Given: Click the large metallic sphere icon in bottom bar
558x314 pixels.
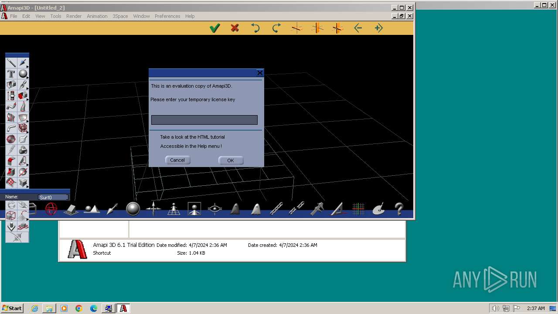Looking at the screenshot, I should pyautogui.click(x=133, y=209).
